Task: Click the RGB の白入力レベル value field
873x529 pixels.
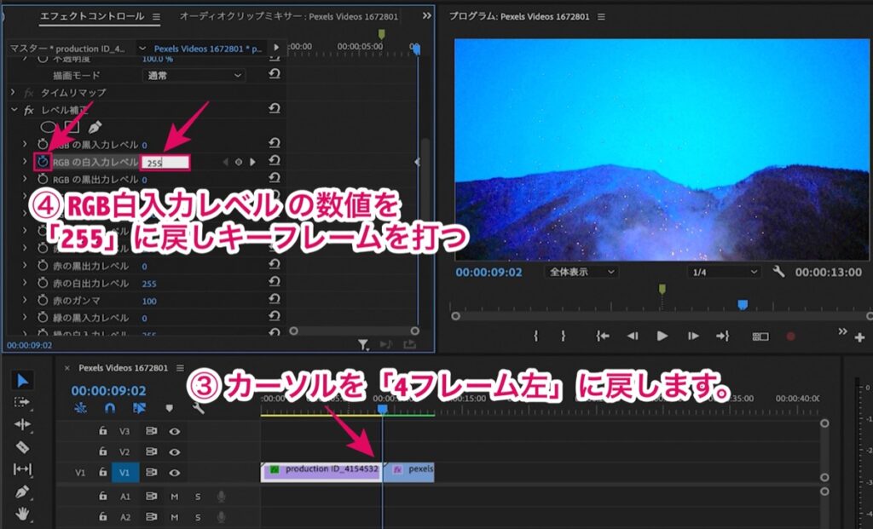Action: [165, 163]
